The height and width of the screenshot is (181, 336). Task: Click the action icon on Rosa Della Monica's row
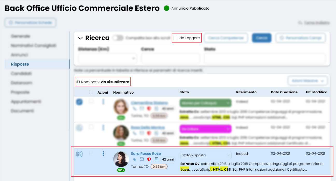pos(79,128)
